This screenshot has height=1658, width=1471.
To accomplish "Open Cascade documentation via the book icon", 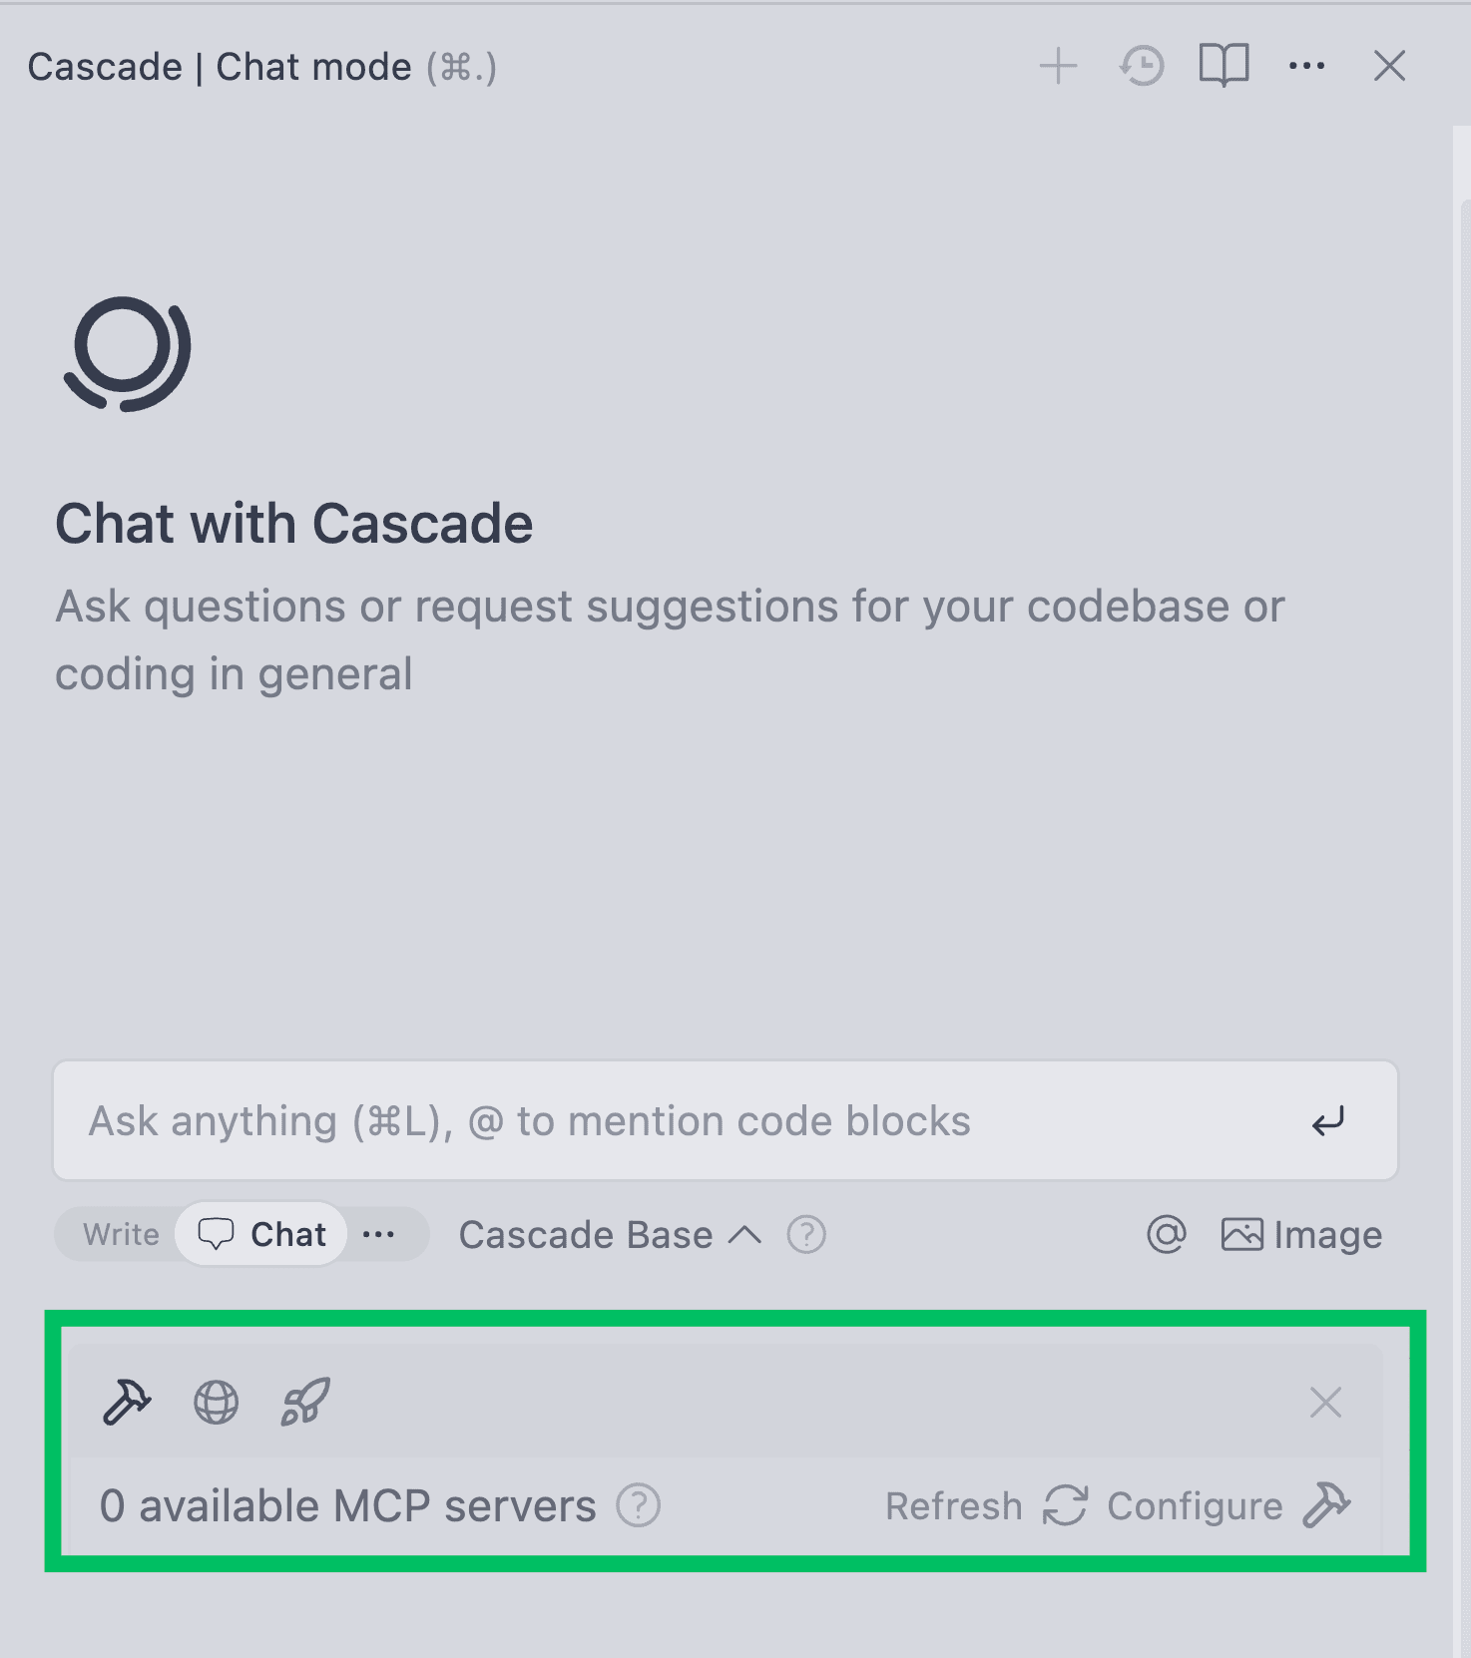I will (x=1224, y=66).
